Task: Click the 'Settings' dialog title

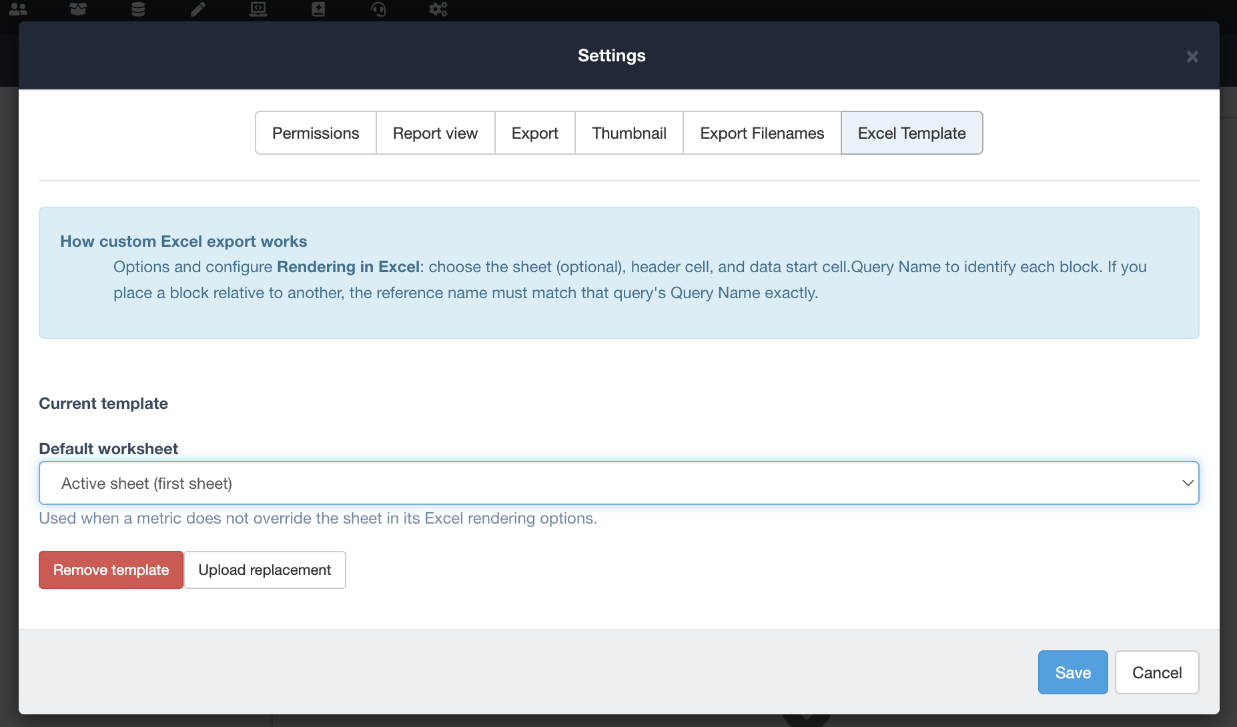Action: pyautogui.click(x=612, y=55)
